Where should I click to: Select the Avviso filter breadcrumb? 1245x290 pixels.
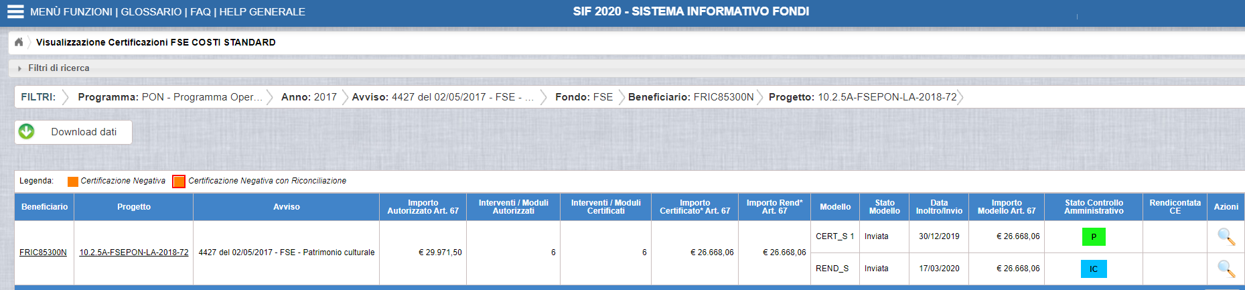pyautogui.click(x=443, y=97)
